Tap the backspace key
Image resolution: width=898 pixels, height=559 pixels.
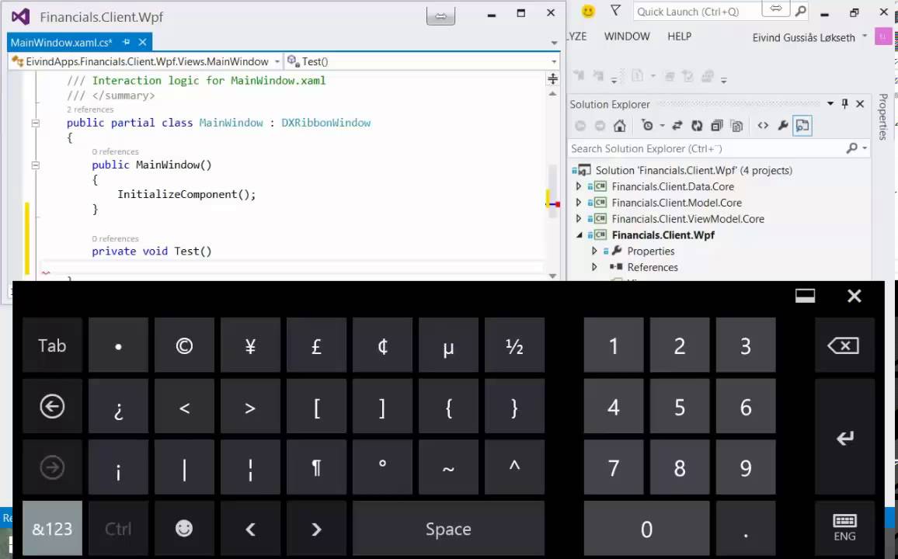(844, 345)
